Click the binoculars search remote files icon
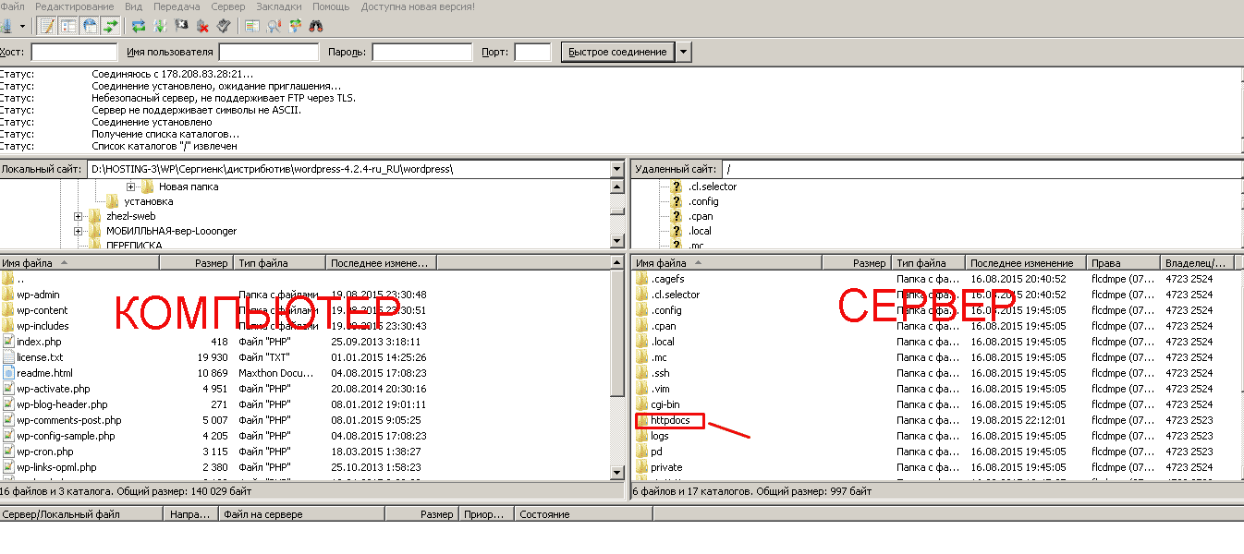Image resolution: width=1244 pixels, height=554 pixels. (x=315, y=26)
